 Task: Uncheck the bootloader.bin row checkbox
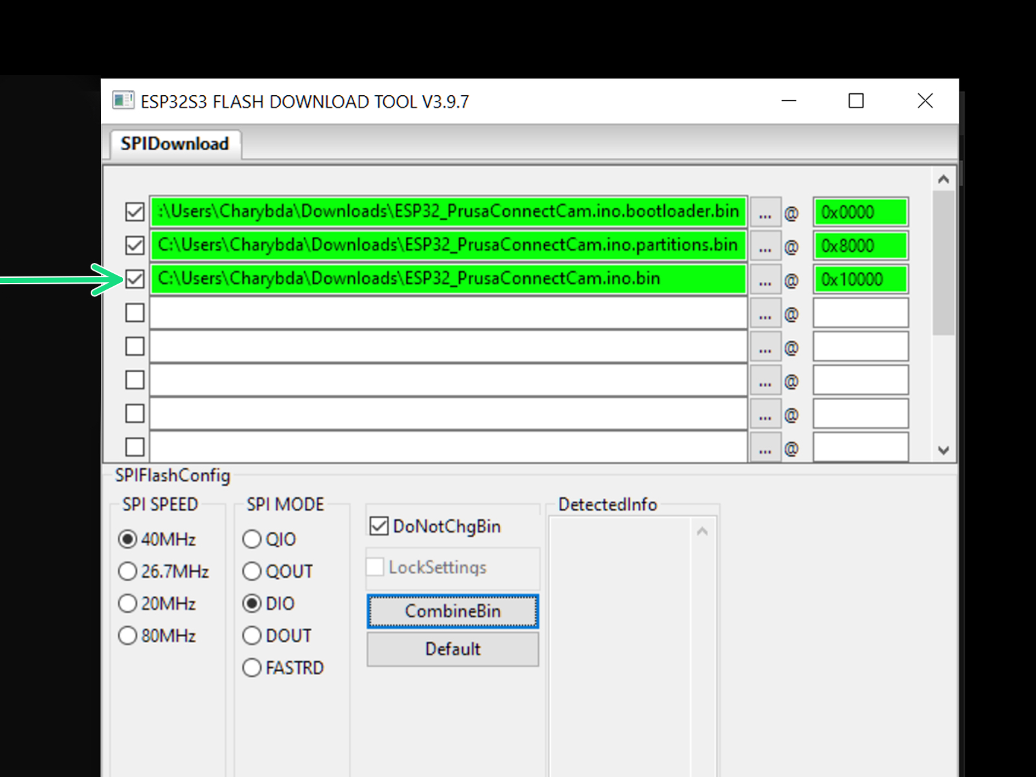tap(135, 212)
